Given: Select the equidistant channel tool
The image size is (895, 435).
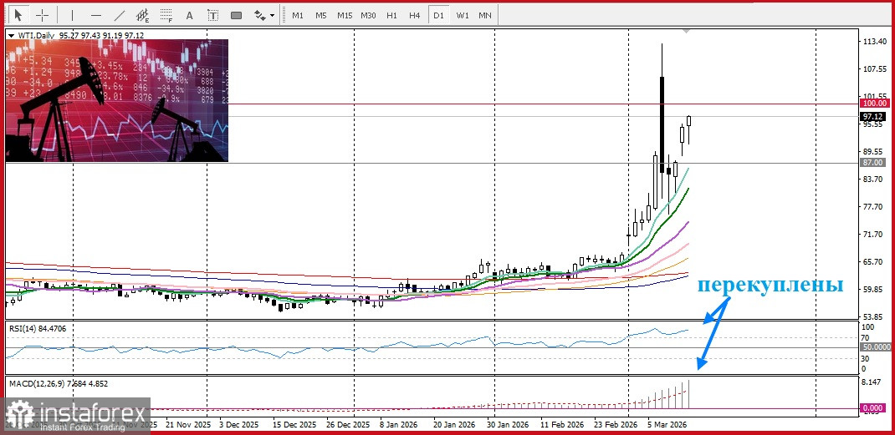Looking at the screenshot, I should pos(143,15).
